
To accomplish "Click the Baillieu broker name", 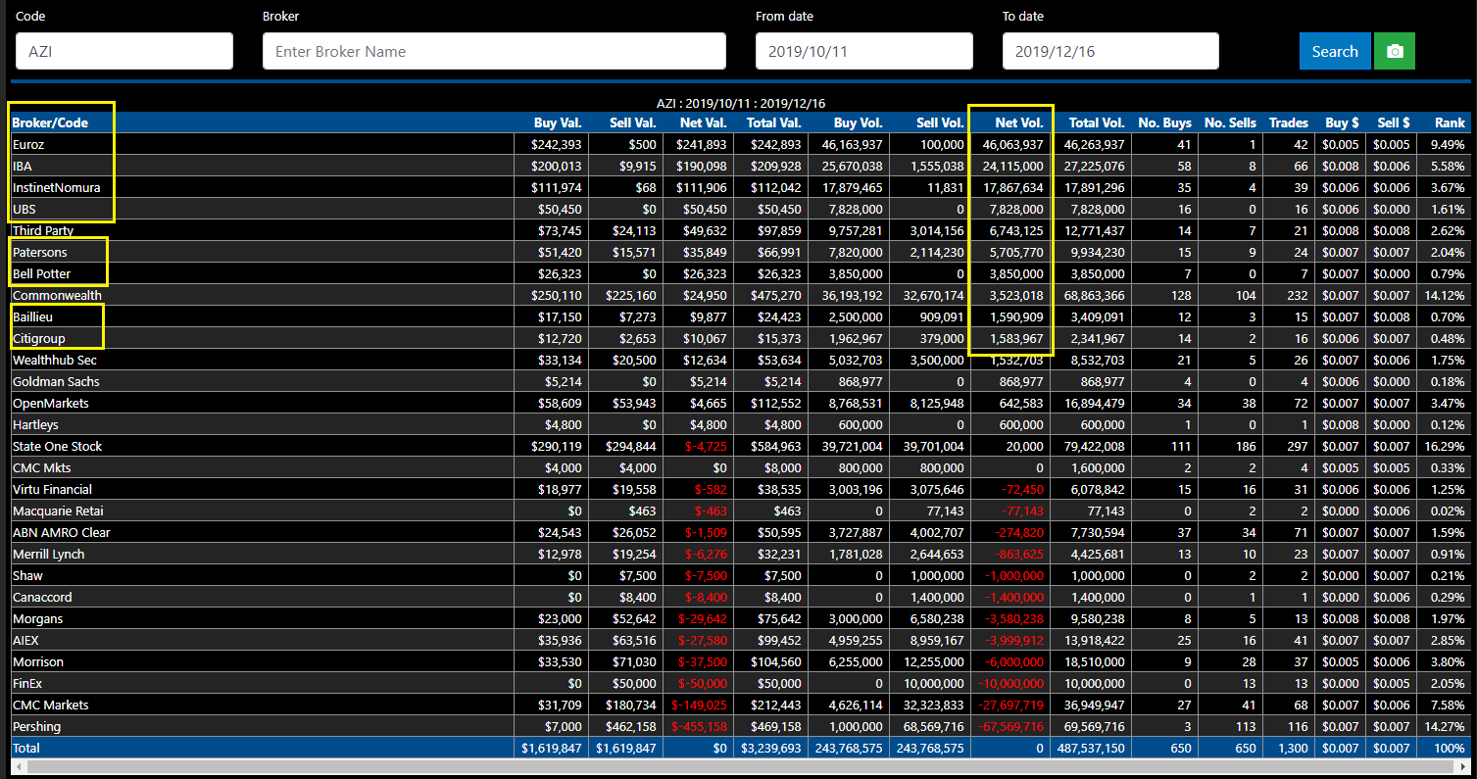I will (x=34, y=316).
